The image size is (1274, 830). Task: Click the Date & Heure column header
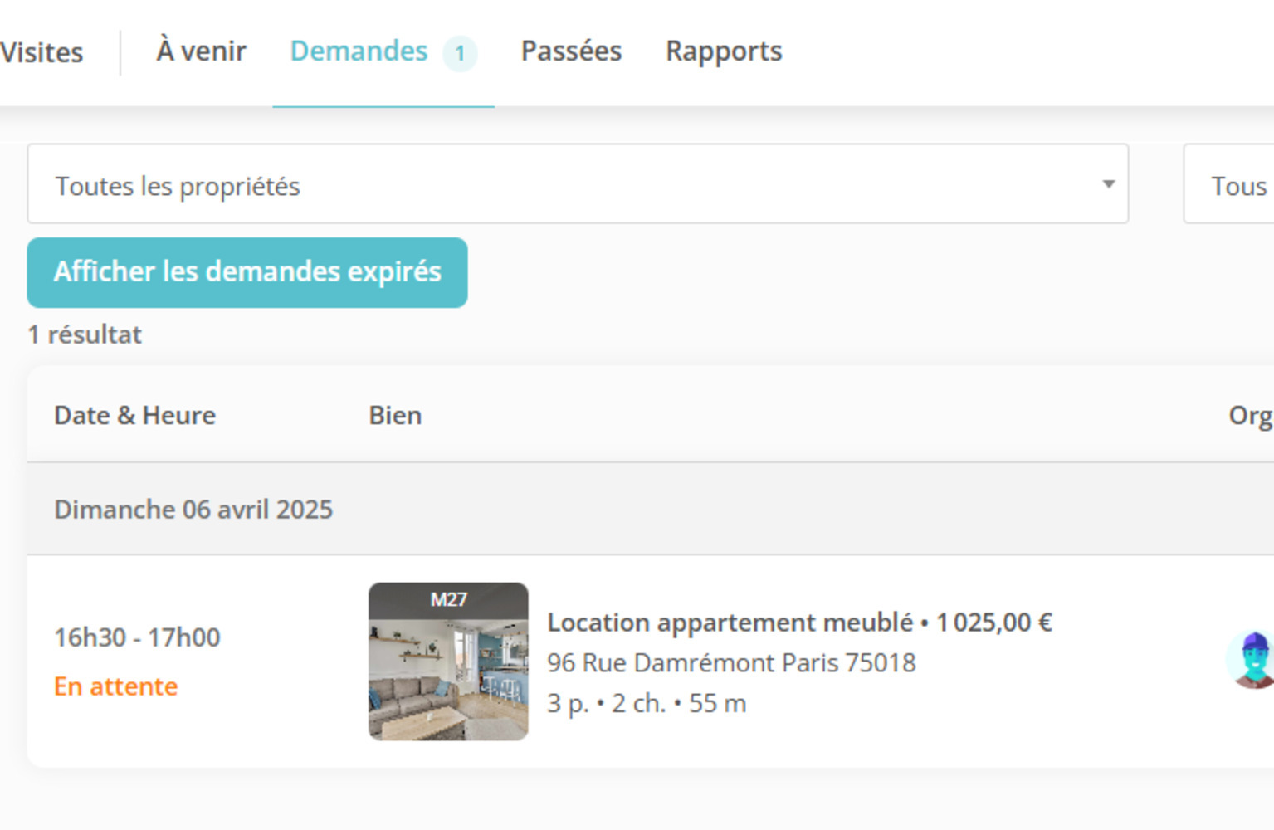[x=134, y=415]
